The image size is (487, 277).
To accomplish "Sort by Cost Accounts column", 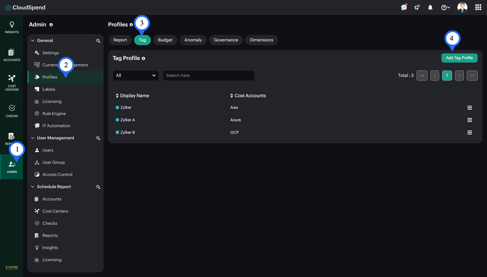I will tap(248, 96).
